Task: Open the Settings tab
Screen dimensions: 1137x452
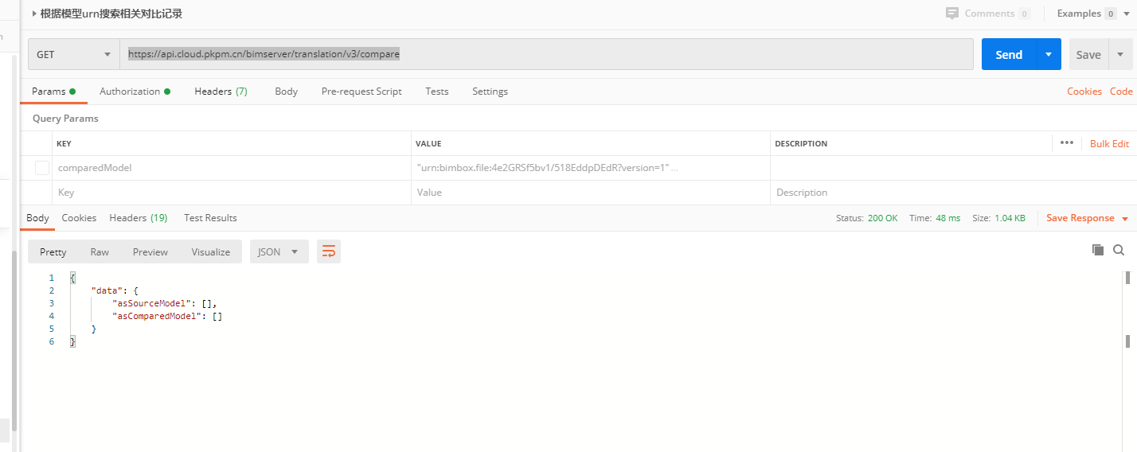Action: [x=490, y=92]
